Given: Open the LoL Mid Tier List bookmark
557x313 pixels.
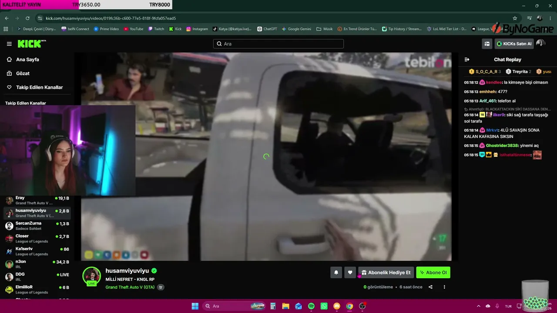Looking at the screenshot, I should coord(447,29).
